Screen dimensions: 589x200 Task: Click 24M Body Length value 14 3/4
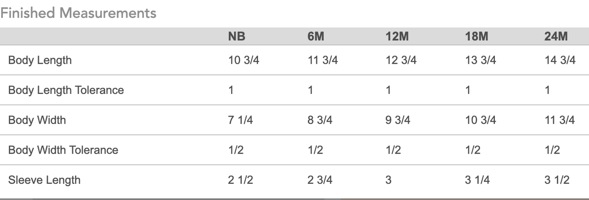click(560, 60)
